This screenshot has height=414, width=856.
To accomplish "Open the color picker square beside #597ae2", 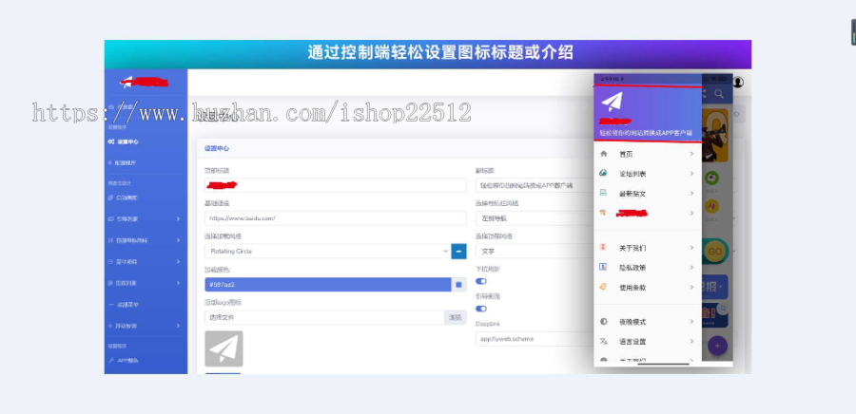I will pyautogui.click(x=458, y=284).
